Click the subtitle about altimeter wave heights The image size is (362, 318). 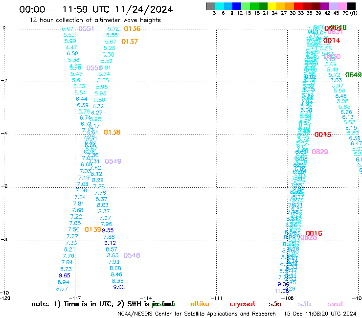[95, 20]
